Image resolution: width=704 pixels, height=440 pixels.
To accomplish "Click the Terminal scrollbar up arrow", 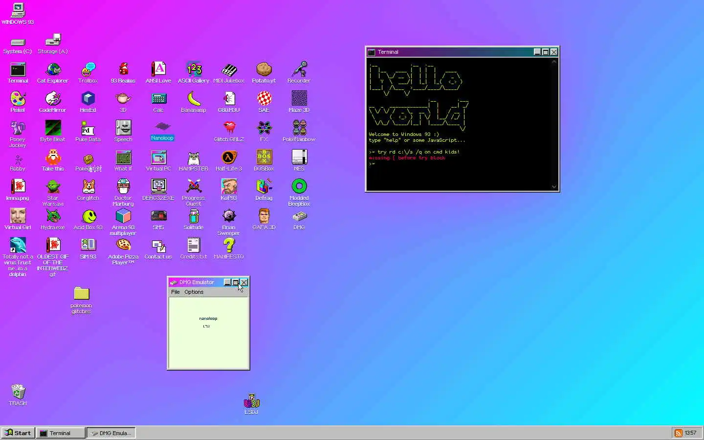I will [554, 62].
